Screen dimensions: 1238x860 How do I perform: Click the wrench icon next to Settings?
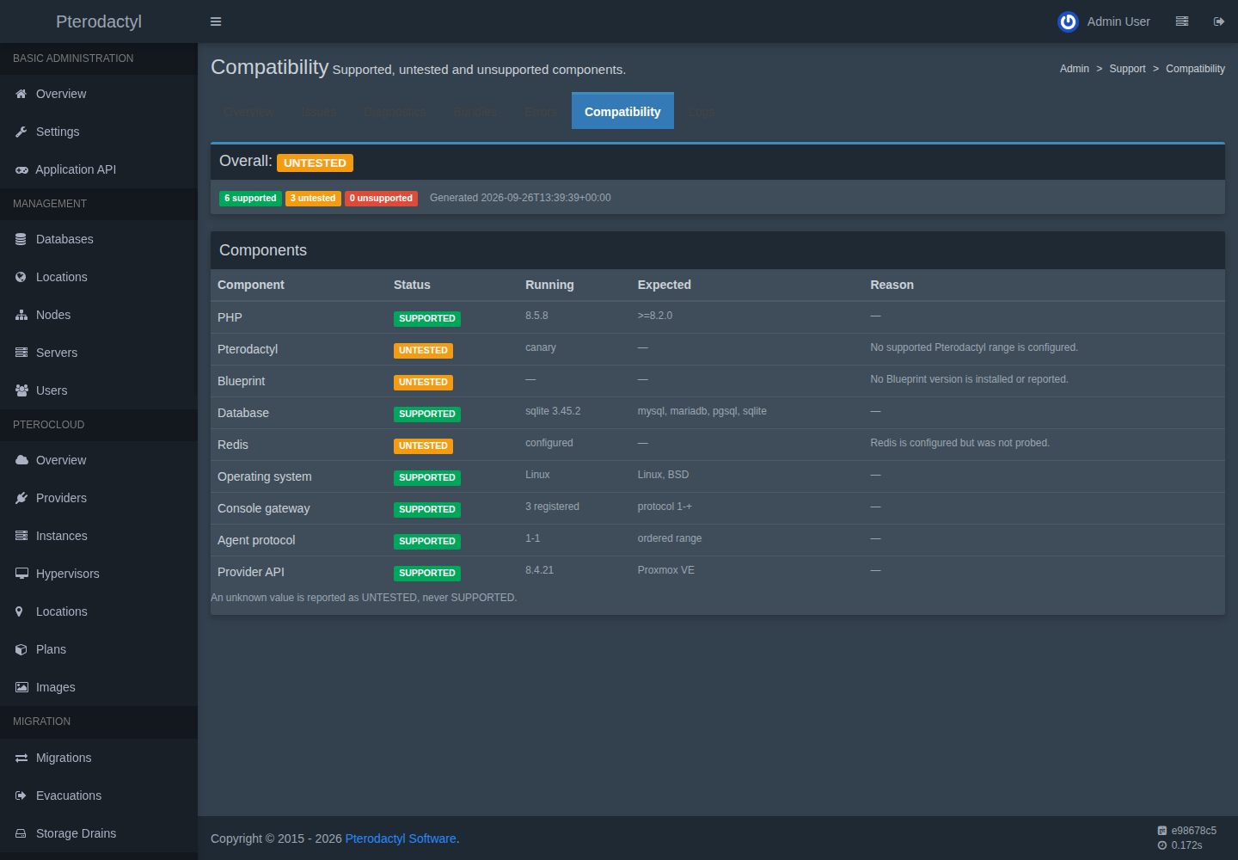(21, 132)
